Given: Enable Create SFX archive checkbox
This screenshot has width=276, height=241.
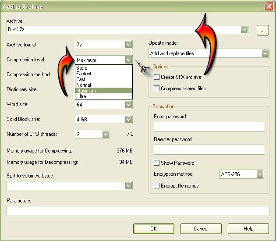Looking at the screenshot, I should pyautogui.click(x=157, y=77).
